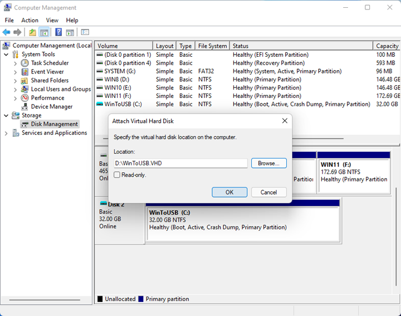Click the Location path input field

[181, 163]
